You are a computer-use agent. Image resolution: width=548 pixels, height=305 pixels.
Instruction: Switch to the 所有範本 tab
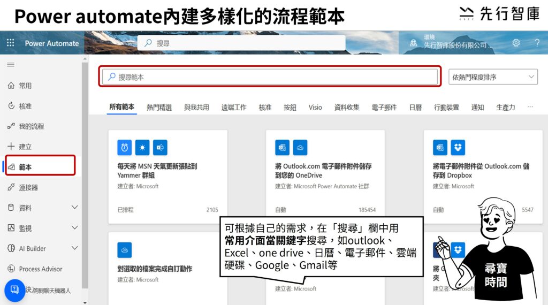(x=121, y=107)
